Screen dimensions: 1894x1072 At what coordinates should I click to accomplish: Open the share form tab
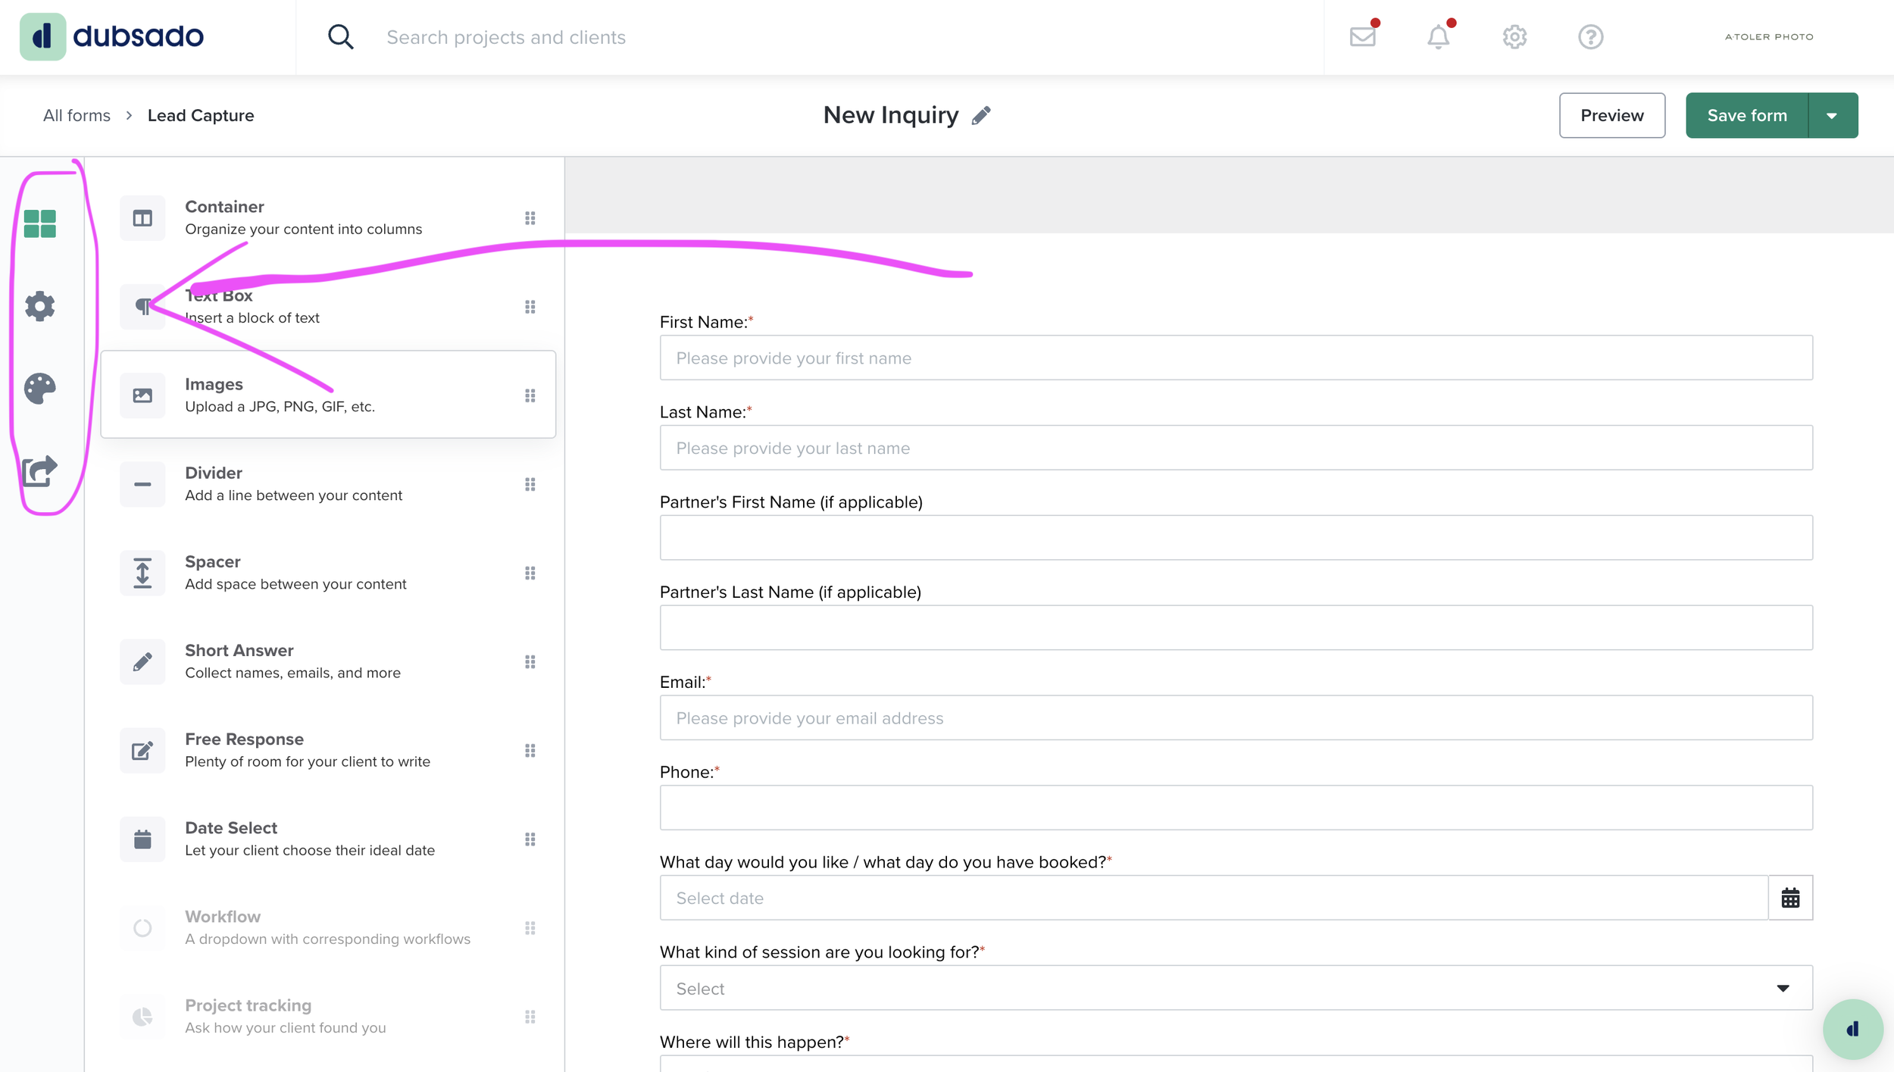[x=39, y=470]
